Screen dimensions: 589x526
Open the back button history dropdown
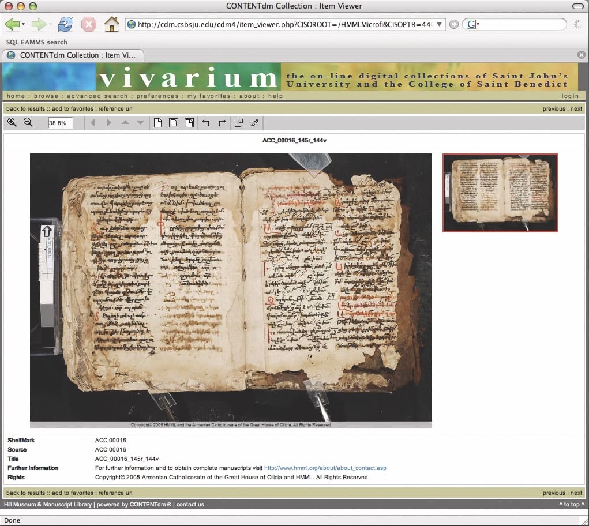(23, 24)
